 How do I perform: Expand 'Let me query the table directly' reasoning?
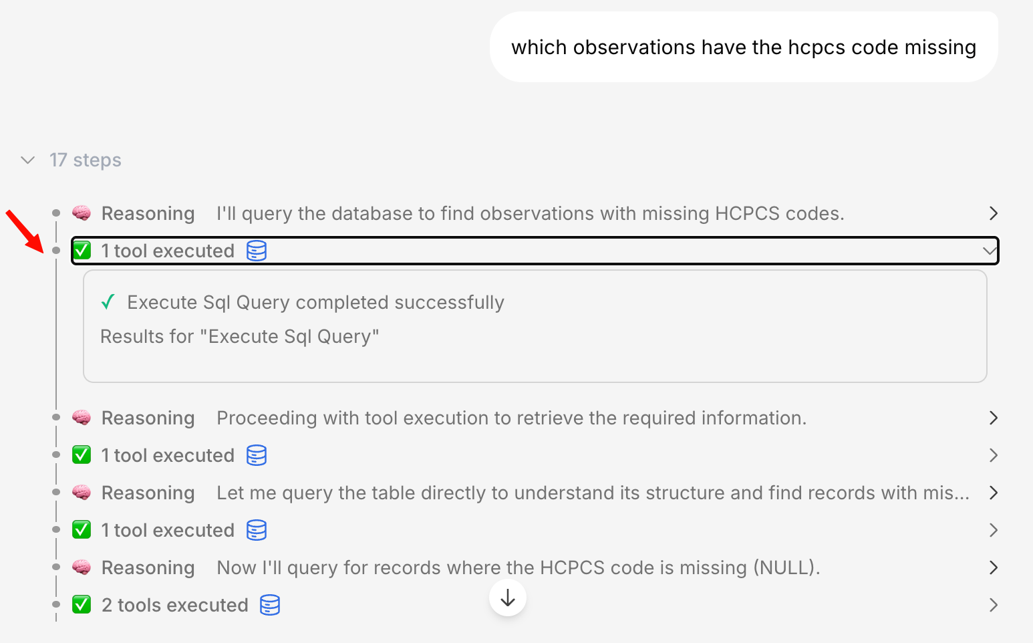(994, 493)
